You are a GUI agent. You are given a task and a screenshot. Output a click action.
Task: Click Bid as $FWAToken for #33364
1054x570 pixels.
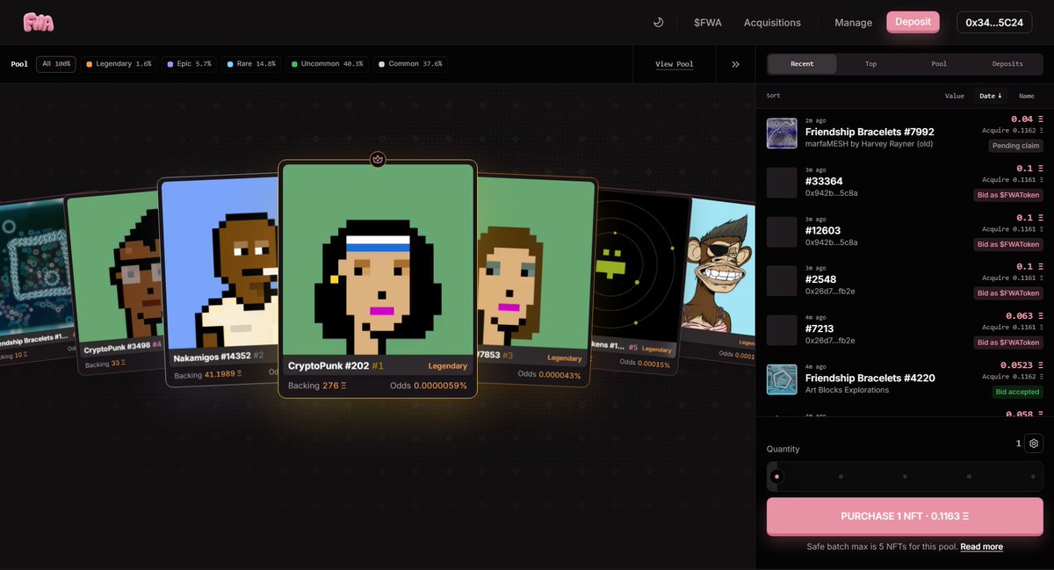click(x=1008, y=195)
